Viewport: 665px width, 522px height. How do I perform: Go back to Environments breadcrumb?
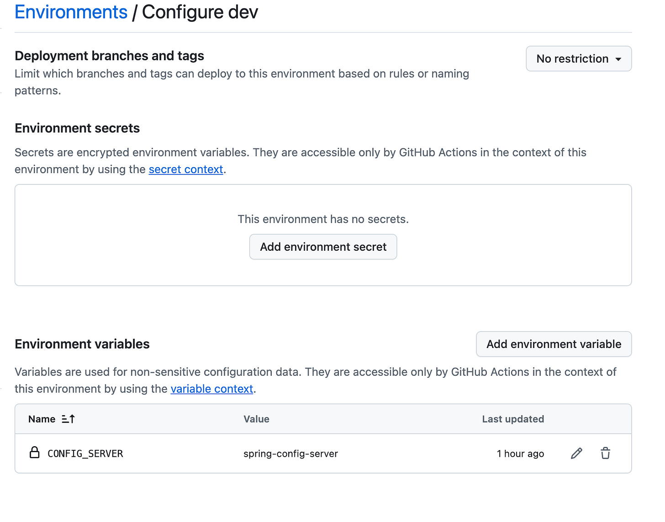click(71, 12)
